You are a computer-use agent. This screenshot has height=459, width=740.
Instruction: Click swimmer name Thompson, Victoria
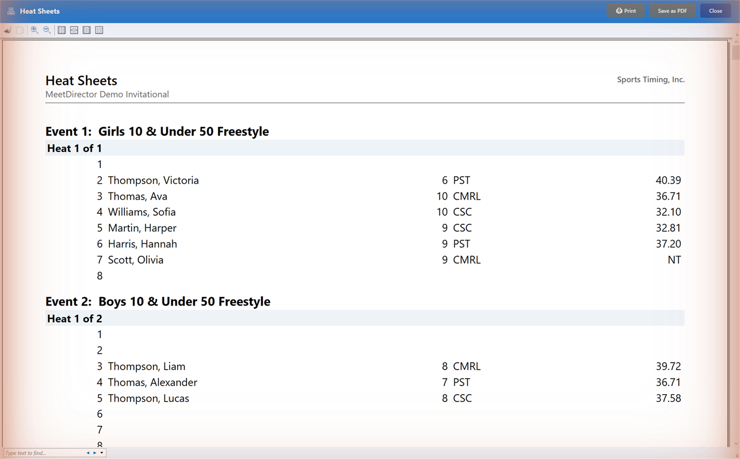(x=153, y=180)
